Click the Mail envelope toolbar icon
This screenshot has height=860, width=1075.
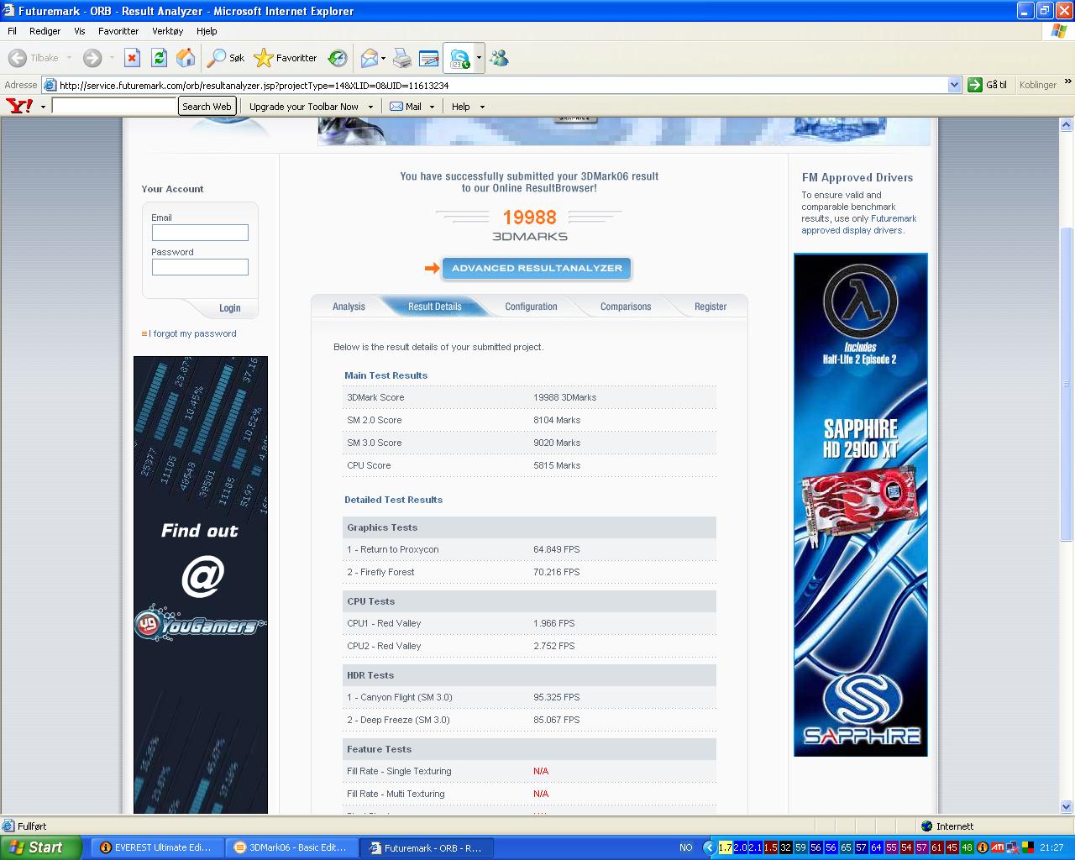click(369, 58)
